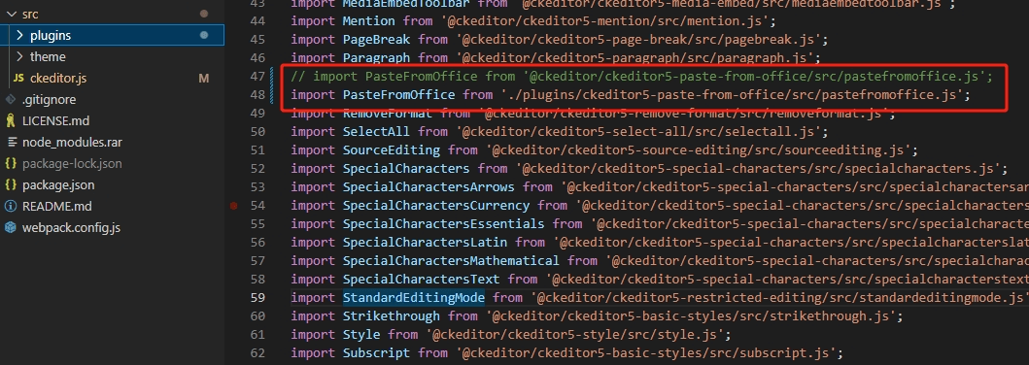Screen dimensions: 1029x365
Task: Click line number 48 in gutter
Action: point(257,95)
